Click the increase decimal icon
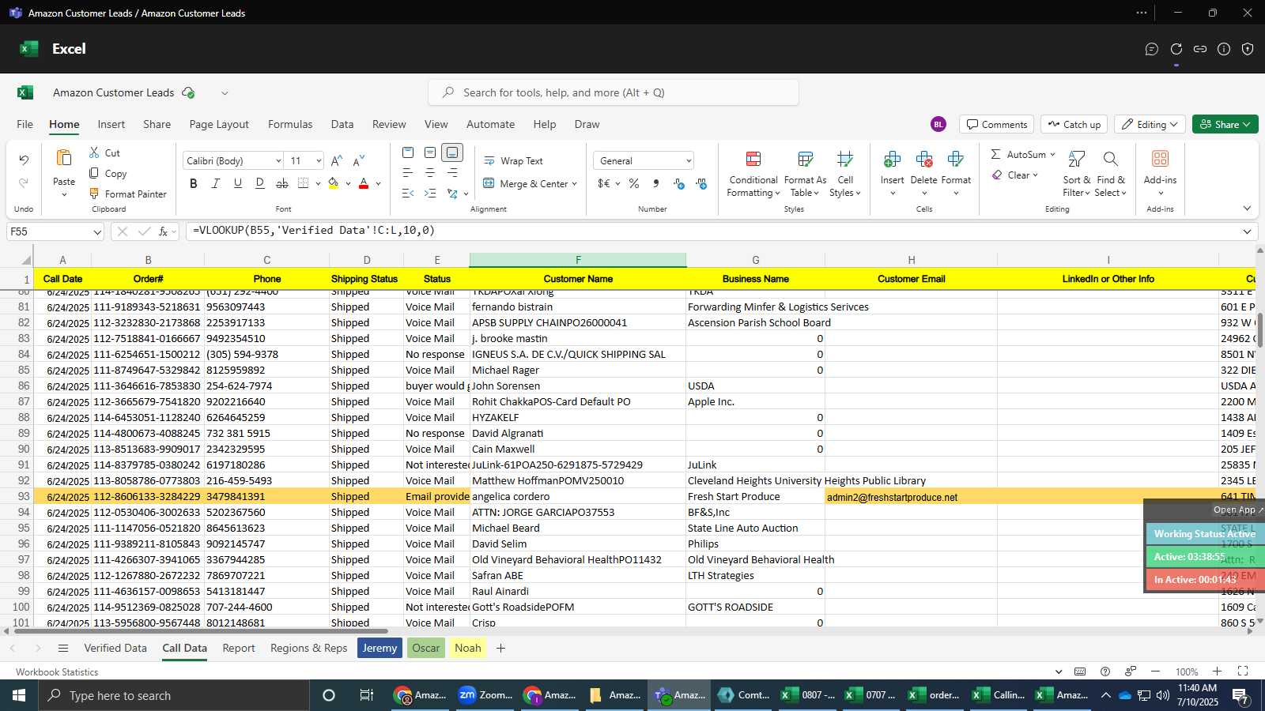 click(679, 183)
